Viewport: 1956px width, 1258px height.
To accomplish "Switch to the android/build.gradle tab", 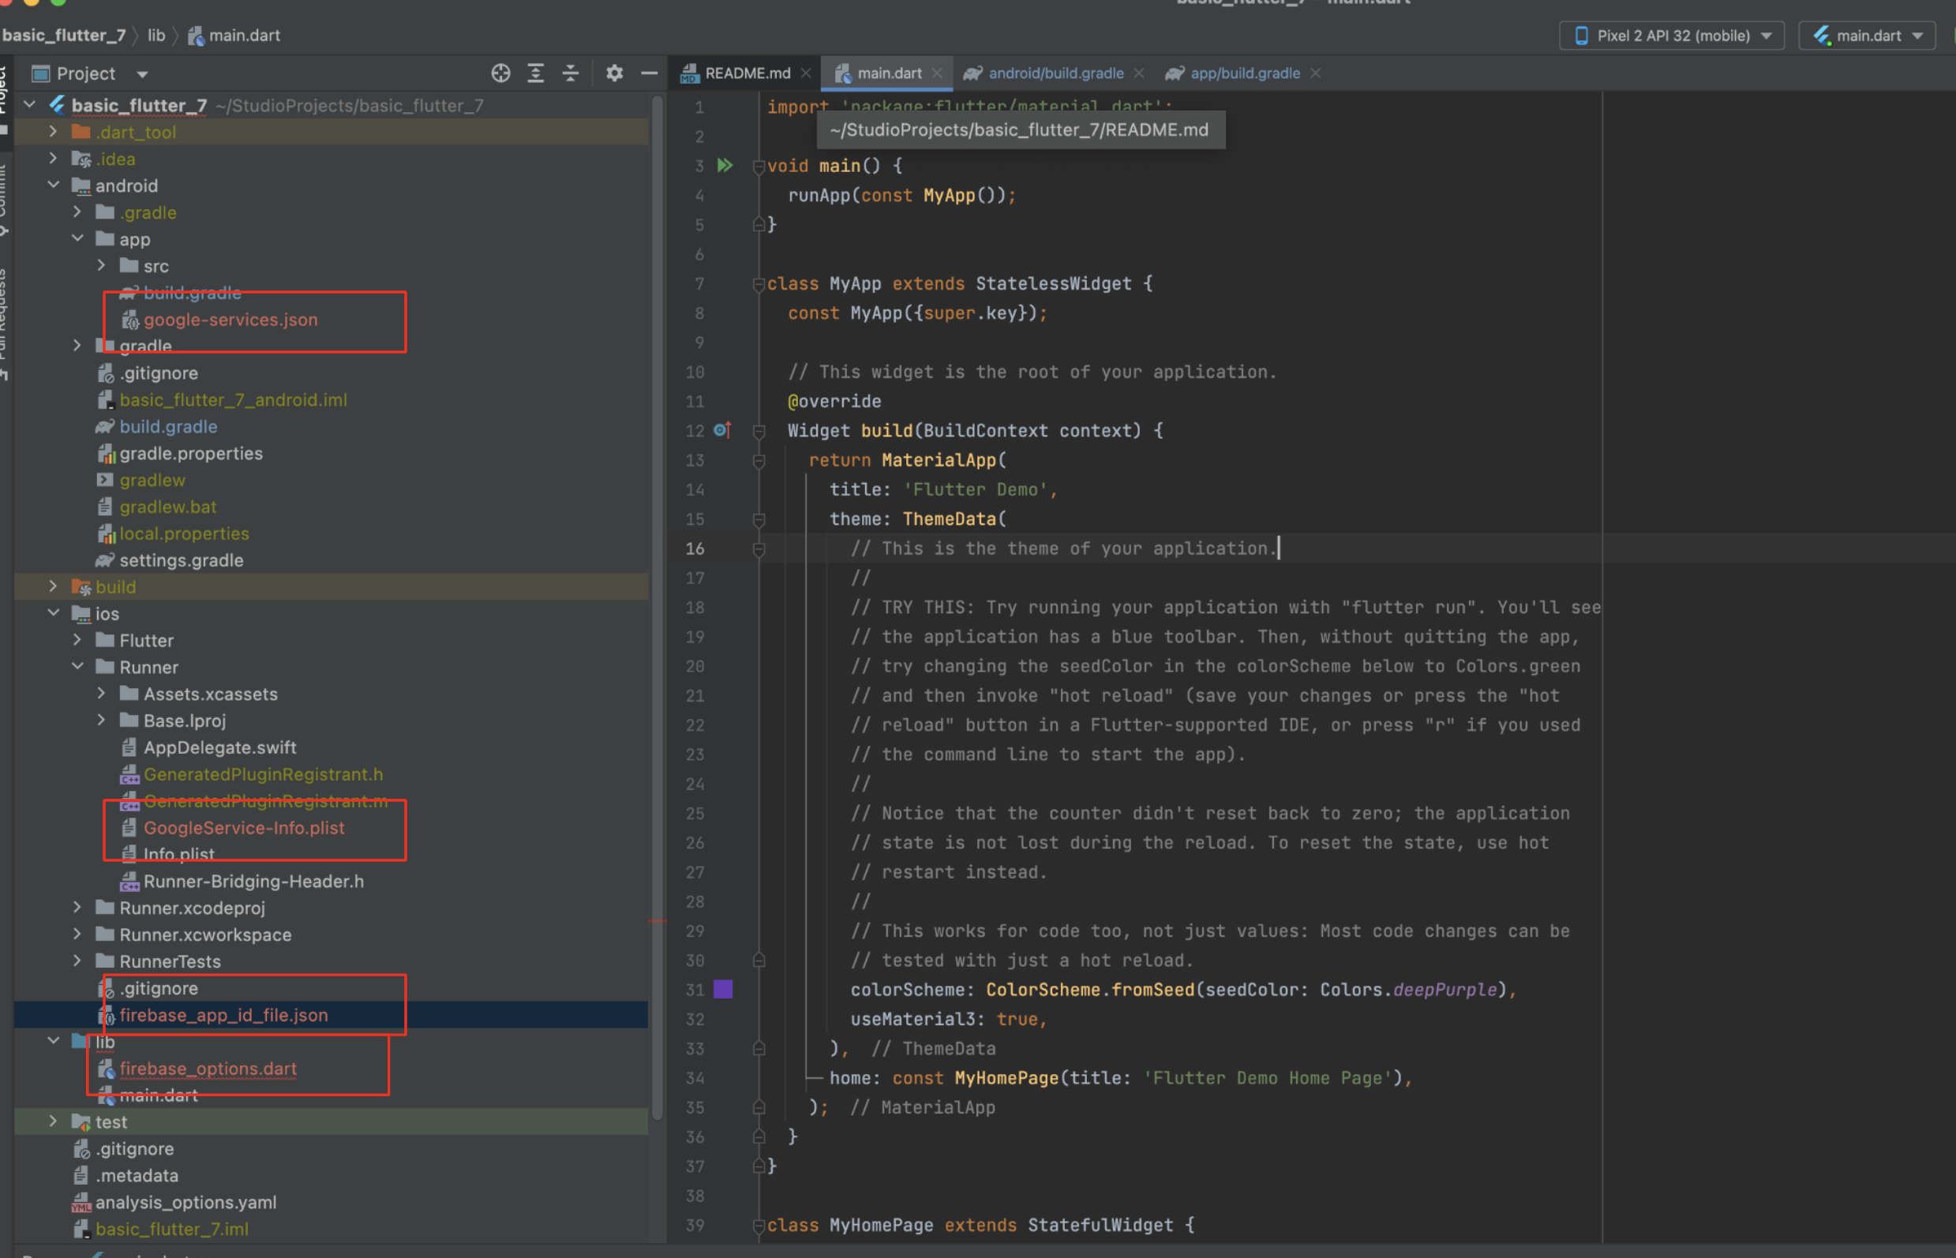I will [x=1055, y=73].
